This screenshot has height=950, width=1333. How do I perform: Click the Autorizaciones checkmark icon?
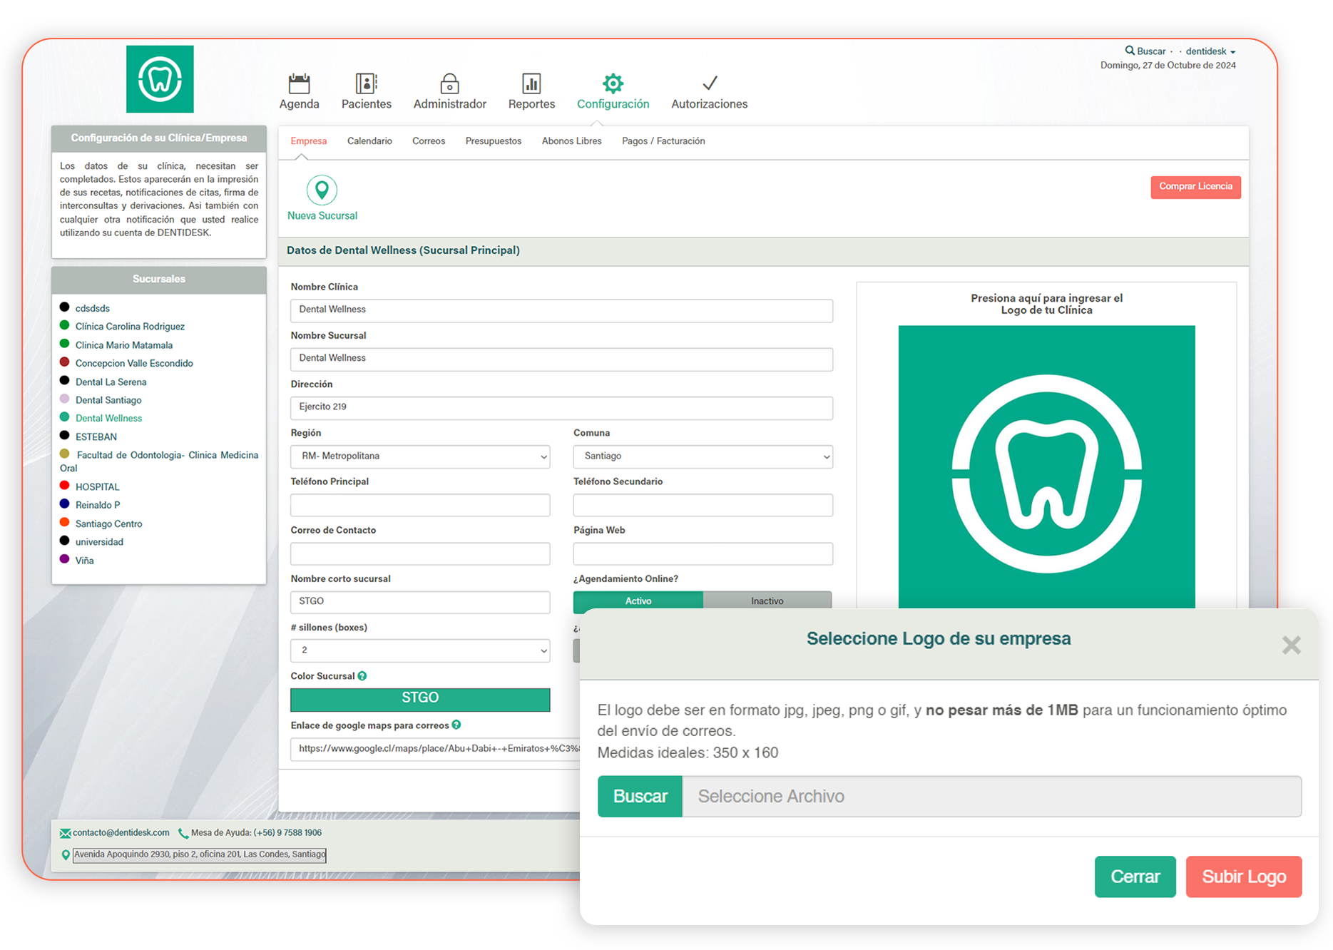[x=709, y=83]
